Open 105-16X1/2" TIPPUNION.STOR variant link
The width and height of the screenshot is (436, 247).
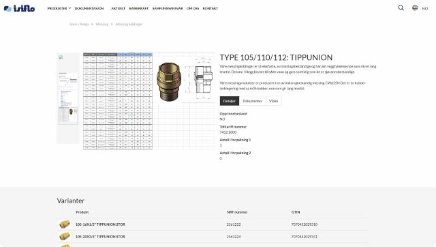click(100, 224)
